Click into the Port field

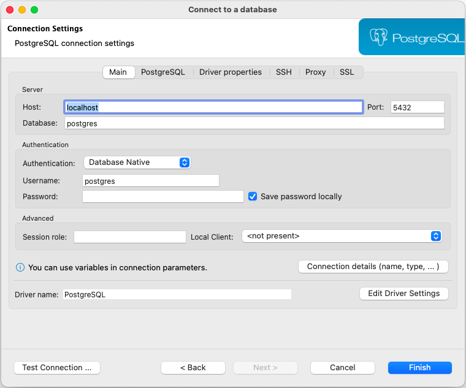418,107
